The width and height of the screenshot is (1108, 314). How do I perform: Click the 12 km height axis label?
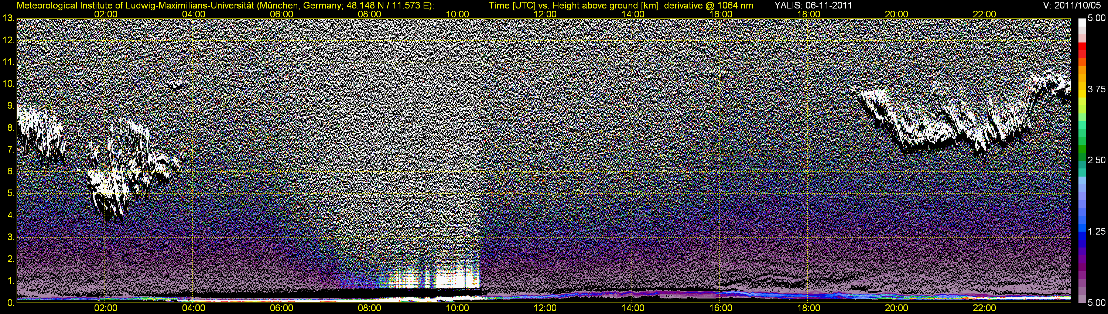point(8,40)
